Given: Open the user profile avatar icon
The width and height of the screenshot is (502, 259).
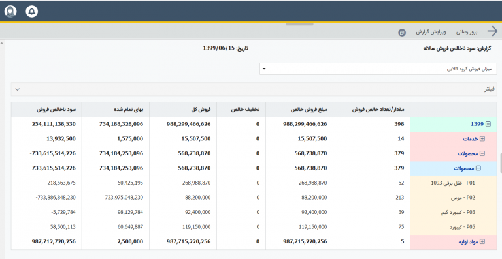Looking at the screenshot, I should point(10,12).
